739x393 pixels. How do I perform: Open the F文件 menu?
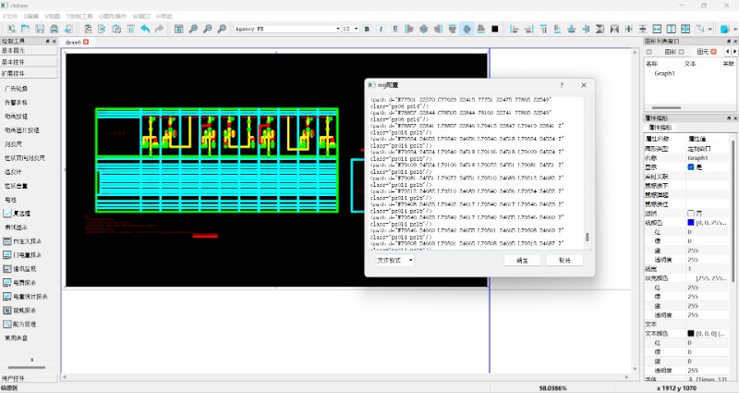(10, 17)
